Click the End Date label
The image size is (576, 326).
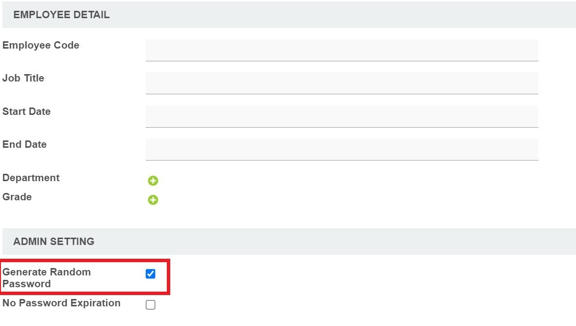tap(25, 144)
